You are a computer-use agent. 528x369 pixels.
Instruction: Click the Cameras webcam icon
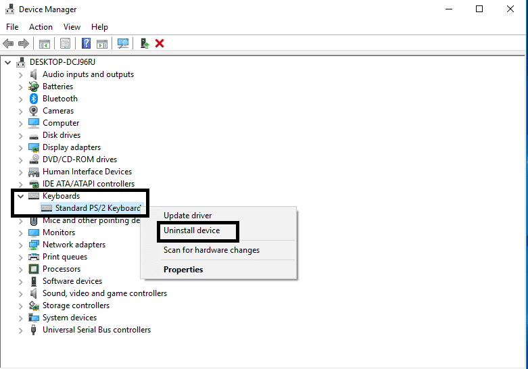point(33,111)
